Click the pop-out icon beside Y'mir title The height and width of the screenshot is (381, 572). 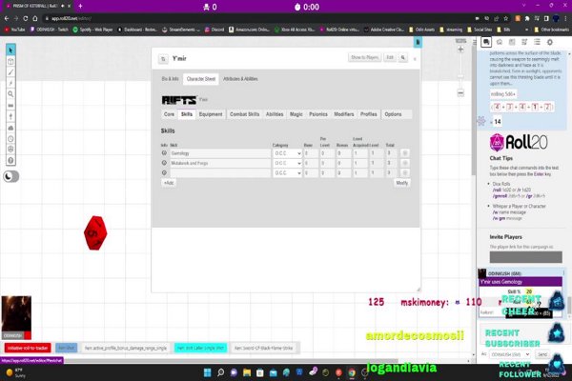163,59
